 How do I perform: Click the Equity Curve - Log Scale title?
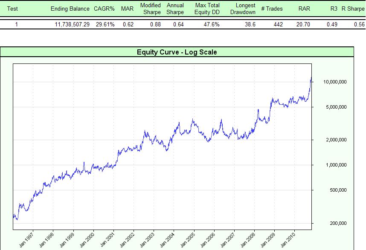(x=177, y=52)
